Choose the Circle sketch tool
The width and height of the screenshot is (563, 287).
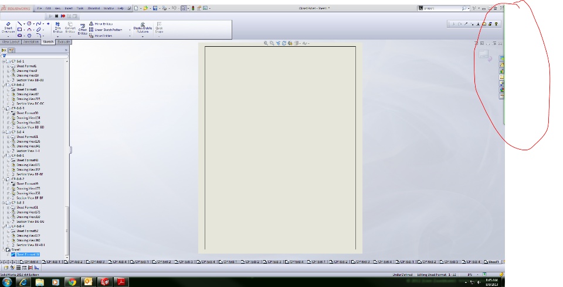click(29, 23)
